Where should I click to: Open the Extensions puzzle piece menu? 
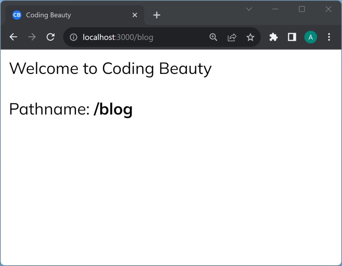pos(274,37)
